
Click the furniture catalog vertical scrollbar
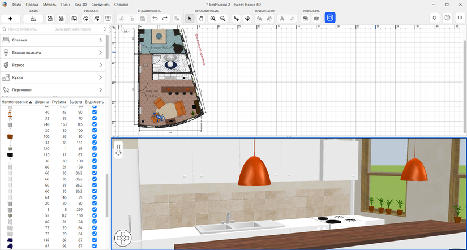tap(107, 46)
